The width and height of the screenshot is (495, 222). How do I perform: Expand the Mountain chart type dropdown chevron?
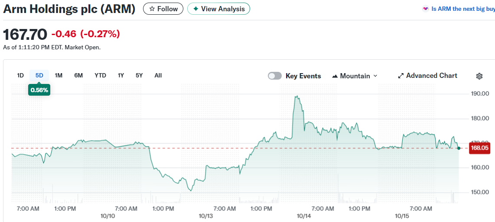click(375, 76)
